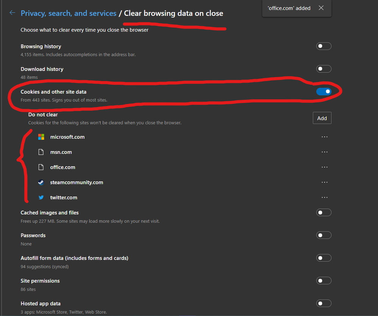378x316 pixels.
Task: Go back using the left arrow icon
Action: pyautogui.click(x=12, y=13)
